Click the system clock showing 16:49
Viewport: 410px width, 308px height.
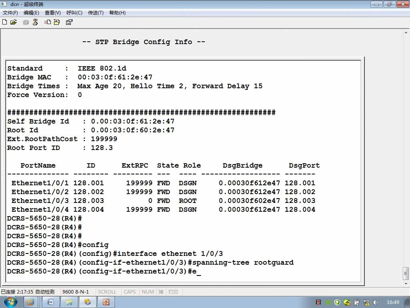393,302
